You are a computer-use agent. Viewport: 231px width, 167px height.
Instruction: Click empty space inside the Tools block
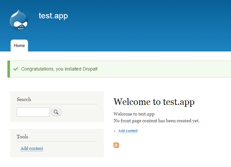pyautogui.click(x=77, y=149)
